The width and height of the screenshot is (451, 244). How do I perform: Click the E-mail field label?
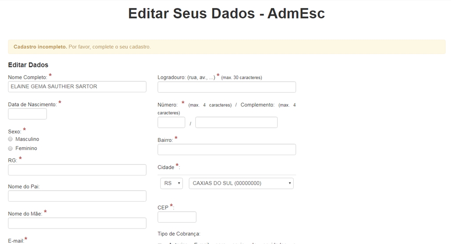[16, 241]
